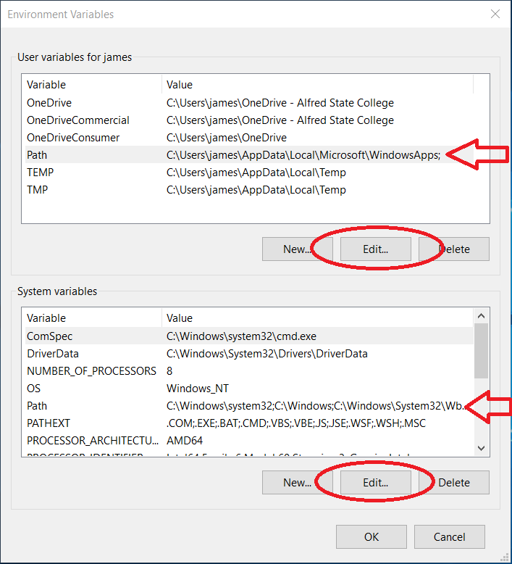Click the system variables scroll up arrow

click(x=482, y=316)
